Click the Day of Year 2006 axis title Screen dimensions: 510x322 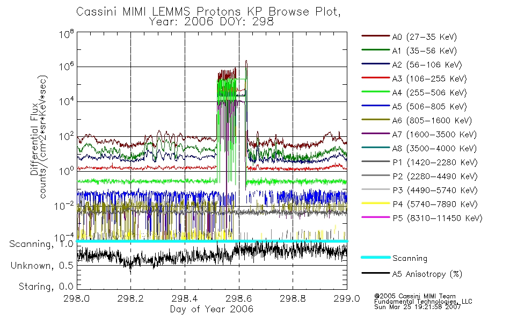(x=212, y=309)
